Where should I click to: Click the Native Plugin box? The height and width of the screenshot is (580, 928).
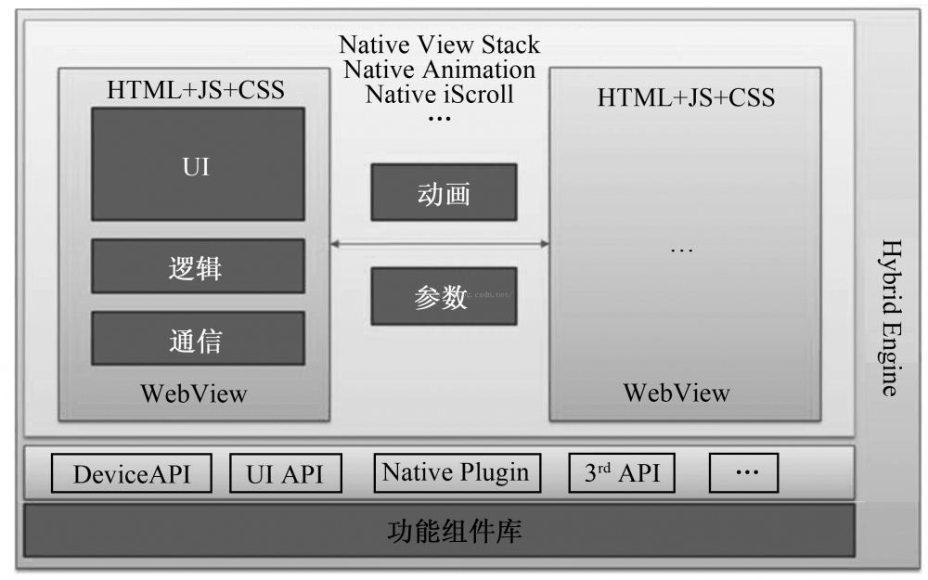pyautogui.click(x=456, y=472)
